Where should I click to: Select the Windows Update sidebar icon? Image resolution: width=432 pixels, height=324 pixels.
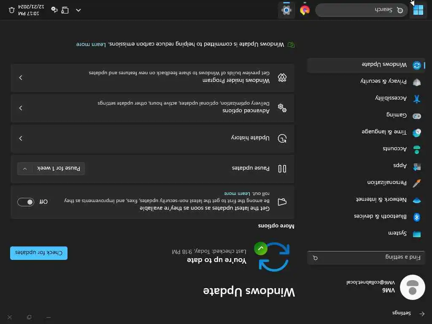tap(416, 65)
